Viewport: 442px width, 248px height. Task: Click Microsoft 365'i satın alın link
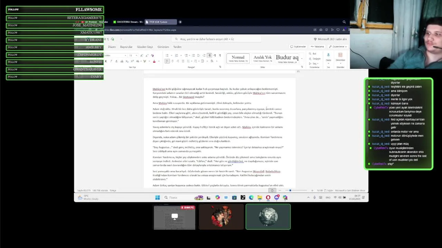tap(330, 39)
